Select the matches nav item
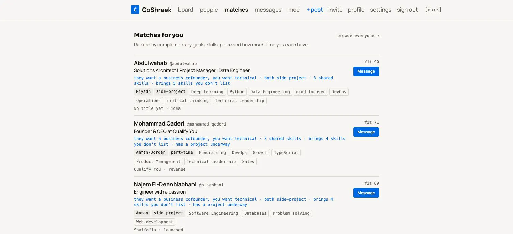This screenshot has height=234, width=513. coord(236,10)
